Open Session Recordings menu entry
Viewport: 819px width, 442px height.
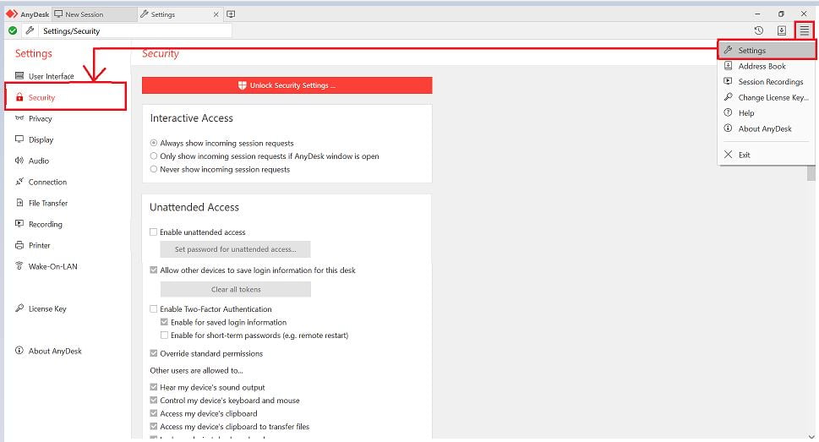[x=767, y=81]
